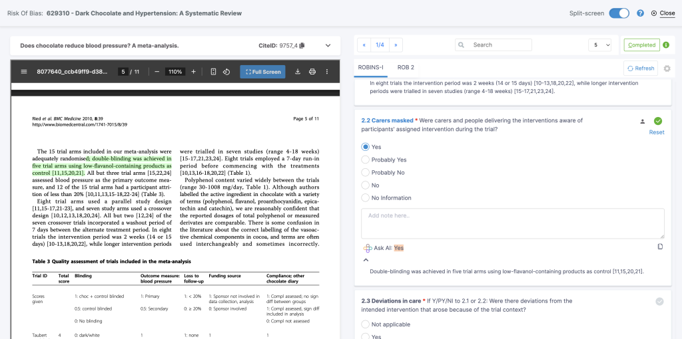Open the page size dropdown showing 5
Screen dimensions: 682x339
pyautogui.click(x=600, y=45)
